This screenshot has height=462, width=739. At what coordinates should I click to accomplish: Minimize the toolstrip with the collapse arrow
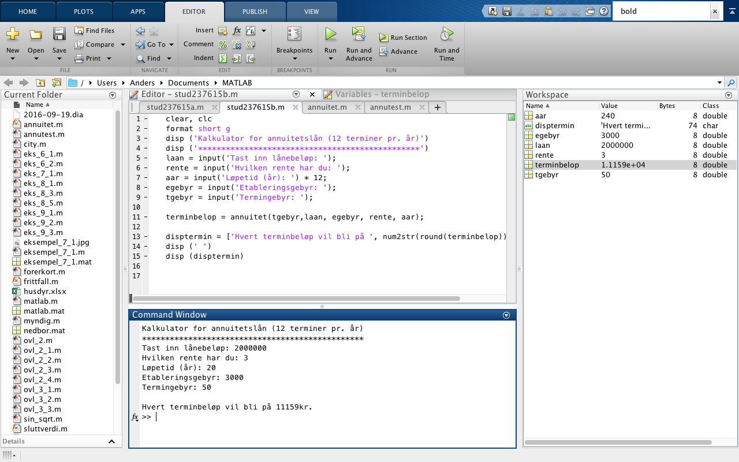731,11
